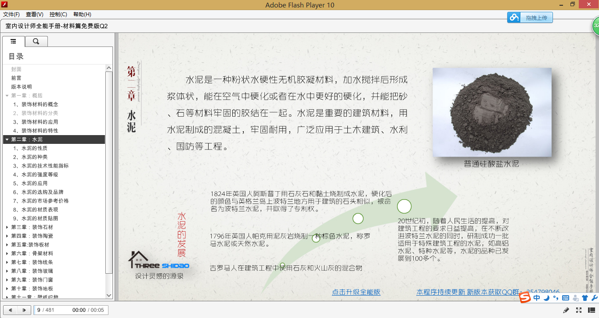Open the 版本说明 entry

pos(22,87)
